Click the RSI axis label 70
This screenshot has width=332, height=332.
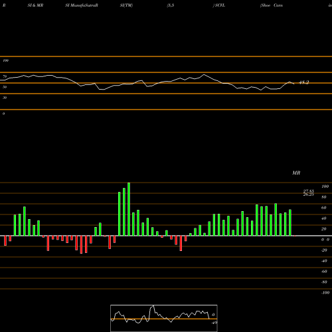click(x=5, y=76)
